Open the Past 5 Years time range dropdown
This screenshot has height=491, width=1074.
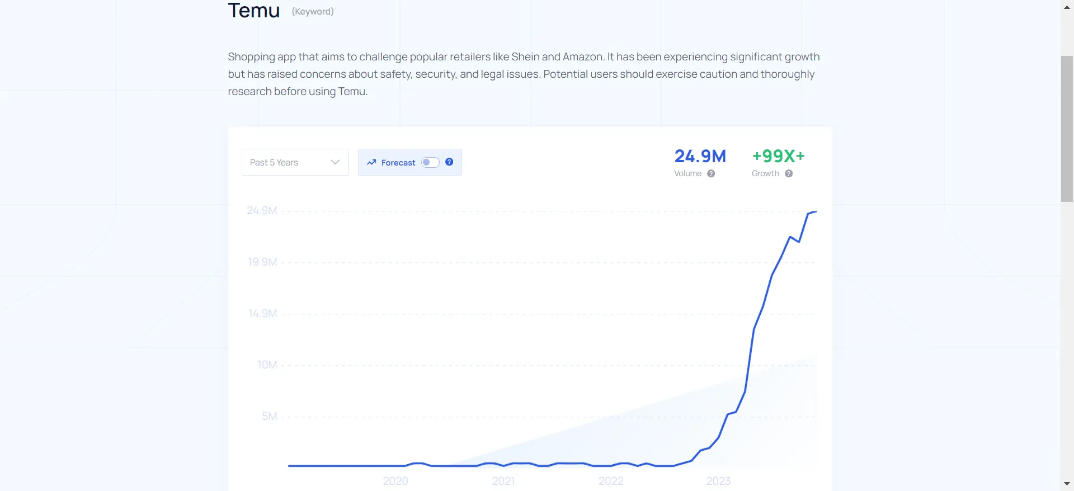pos(295,162)
